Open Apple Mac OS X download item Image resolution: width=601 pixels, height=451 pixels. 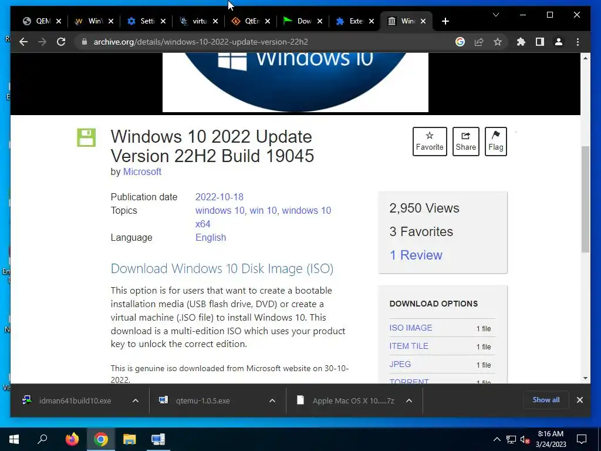[345, 400]
